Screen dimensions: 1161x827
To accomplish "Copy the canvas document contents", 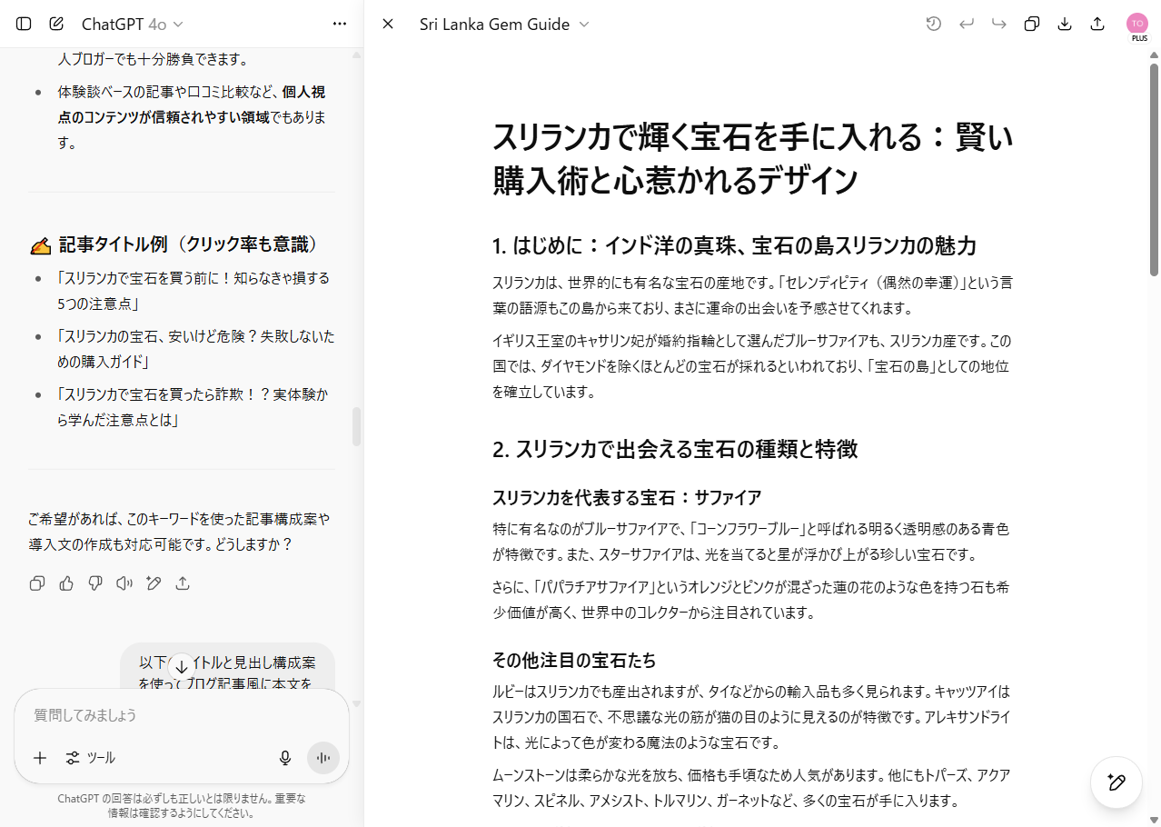I will point(1032,24).
